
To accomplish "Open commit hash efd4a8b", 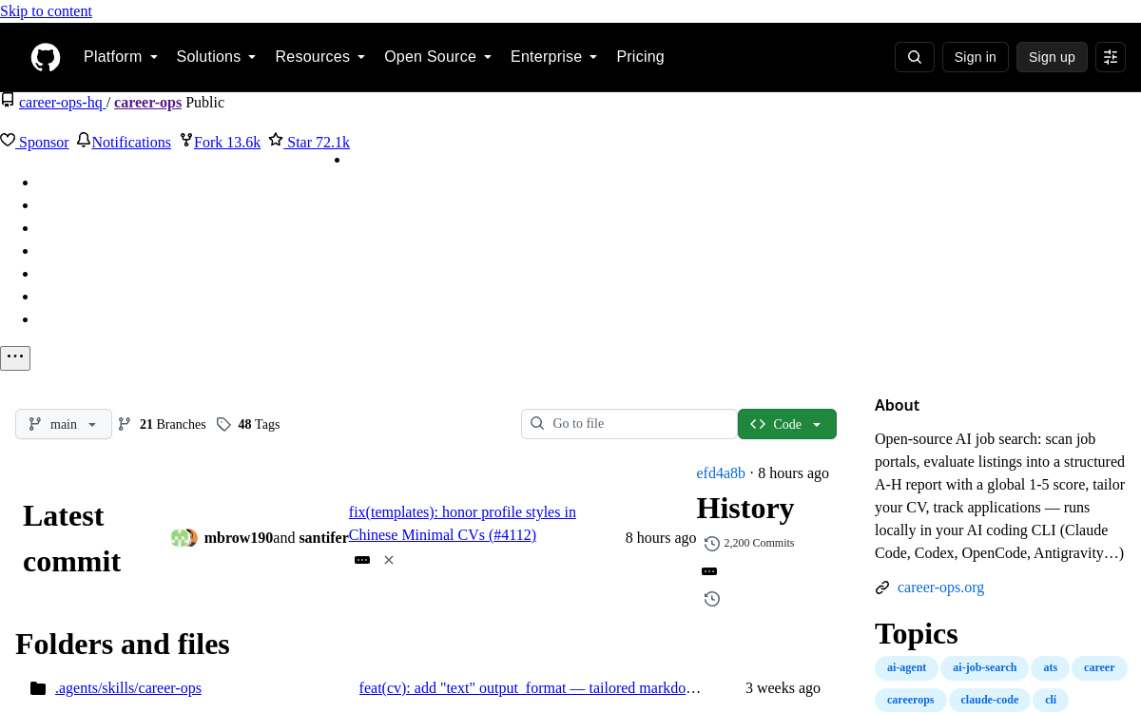I will pyautogui.click(x=721, y=473).
